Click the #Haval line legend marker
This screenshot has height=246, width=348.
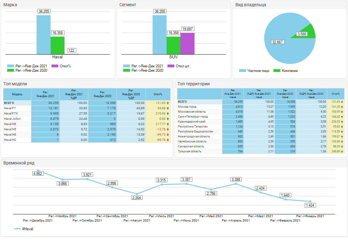pyautogui.click(x=17, y=229)
